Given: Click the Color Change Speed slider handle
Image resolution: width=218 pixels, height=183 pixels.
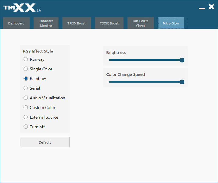Looking at the screenshot, I should pyautogui.click(x=182, y=82).
